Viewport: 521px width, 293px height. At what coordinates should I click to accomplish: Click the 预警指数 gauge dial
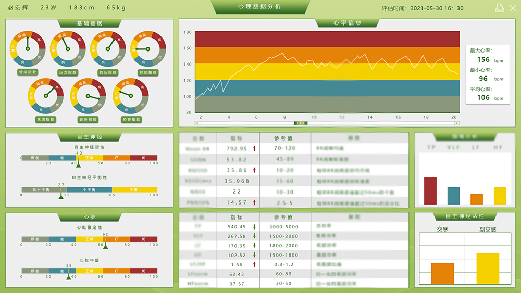[131, 96]
